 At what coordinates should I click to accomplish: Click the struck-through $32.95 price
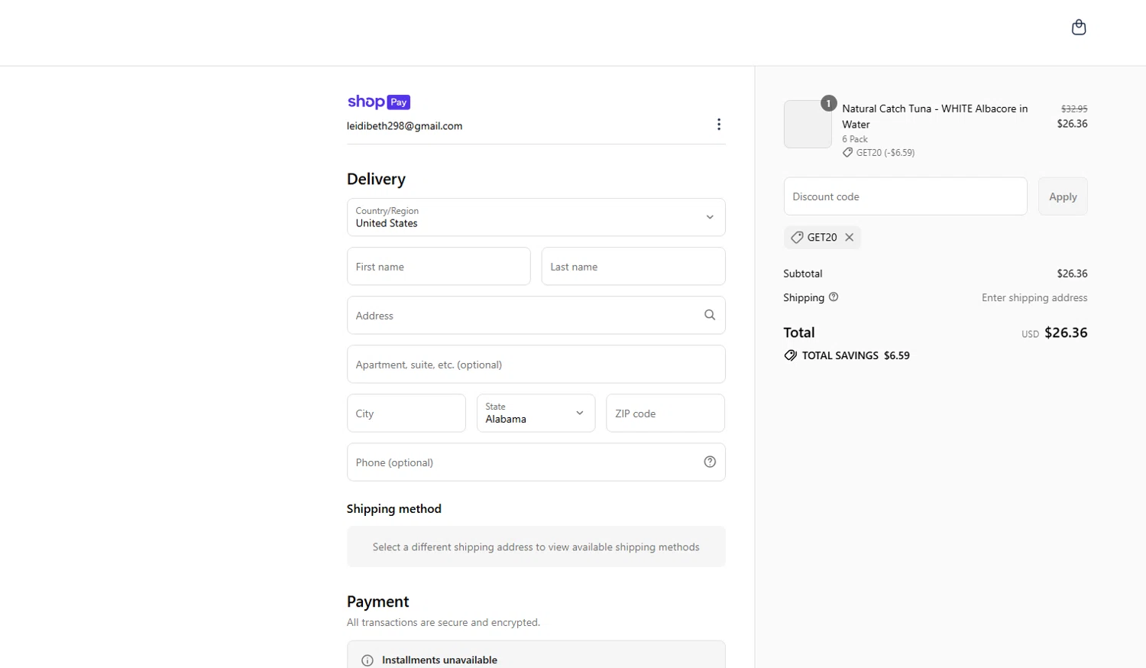[1074, 109]
